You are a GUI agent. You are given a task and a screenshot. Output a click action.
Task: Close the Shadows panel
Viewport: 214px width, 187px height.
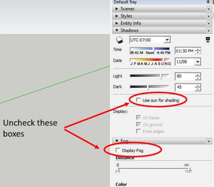click(x=209, y=31)
